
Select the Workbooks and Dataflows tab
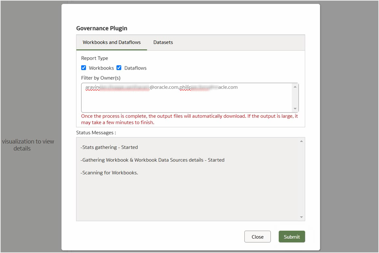tap(111, 42)
